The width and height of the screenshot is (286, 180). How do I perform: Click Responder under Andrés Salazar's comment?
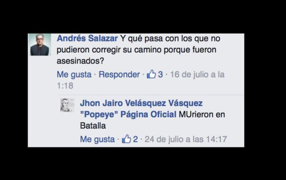[119, 74]
